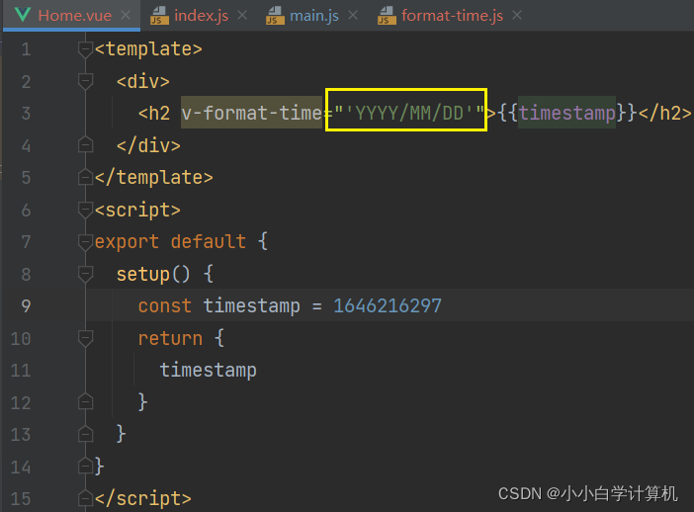Place cursor in the v-format-time directive

[x=251, y=113]
